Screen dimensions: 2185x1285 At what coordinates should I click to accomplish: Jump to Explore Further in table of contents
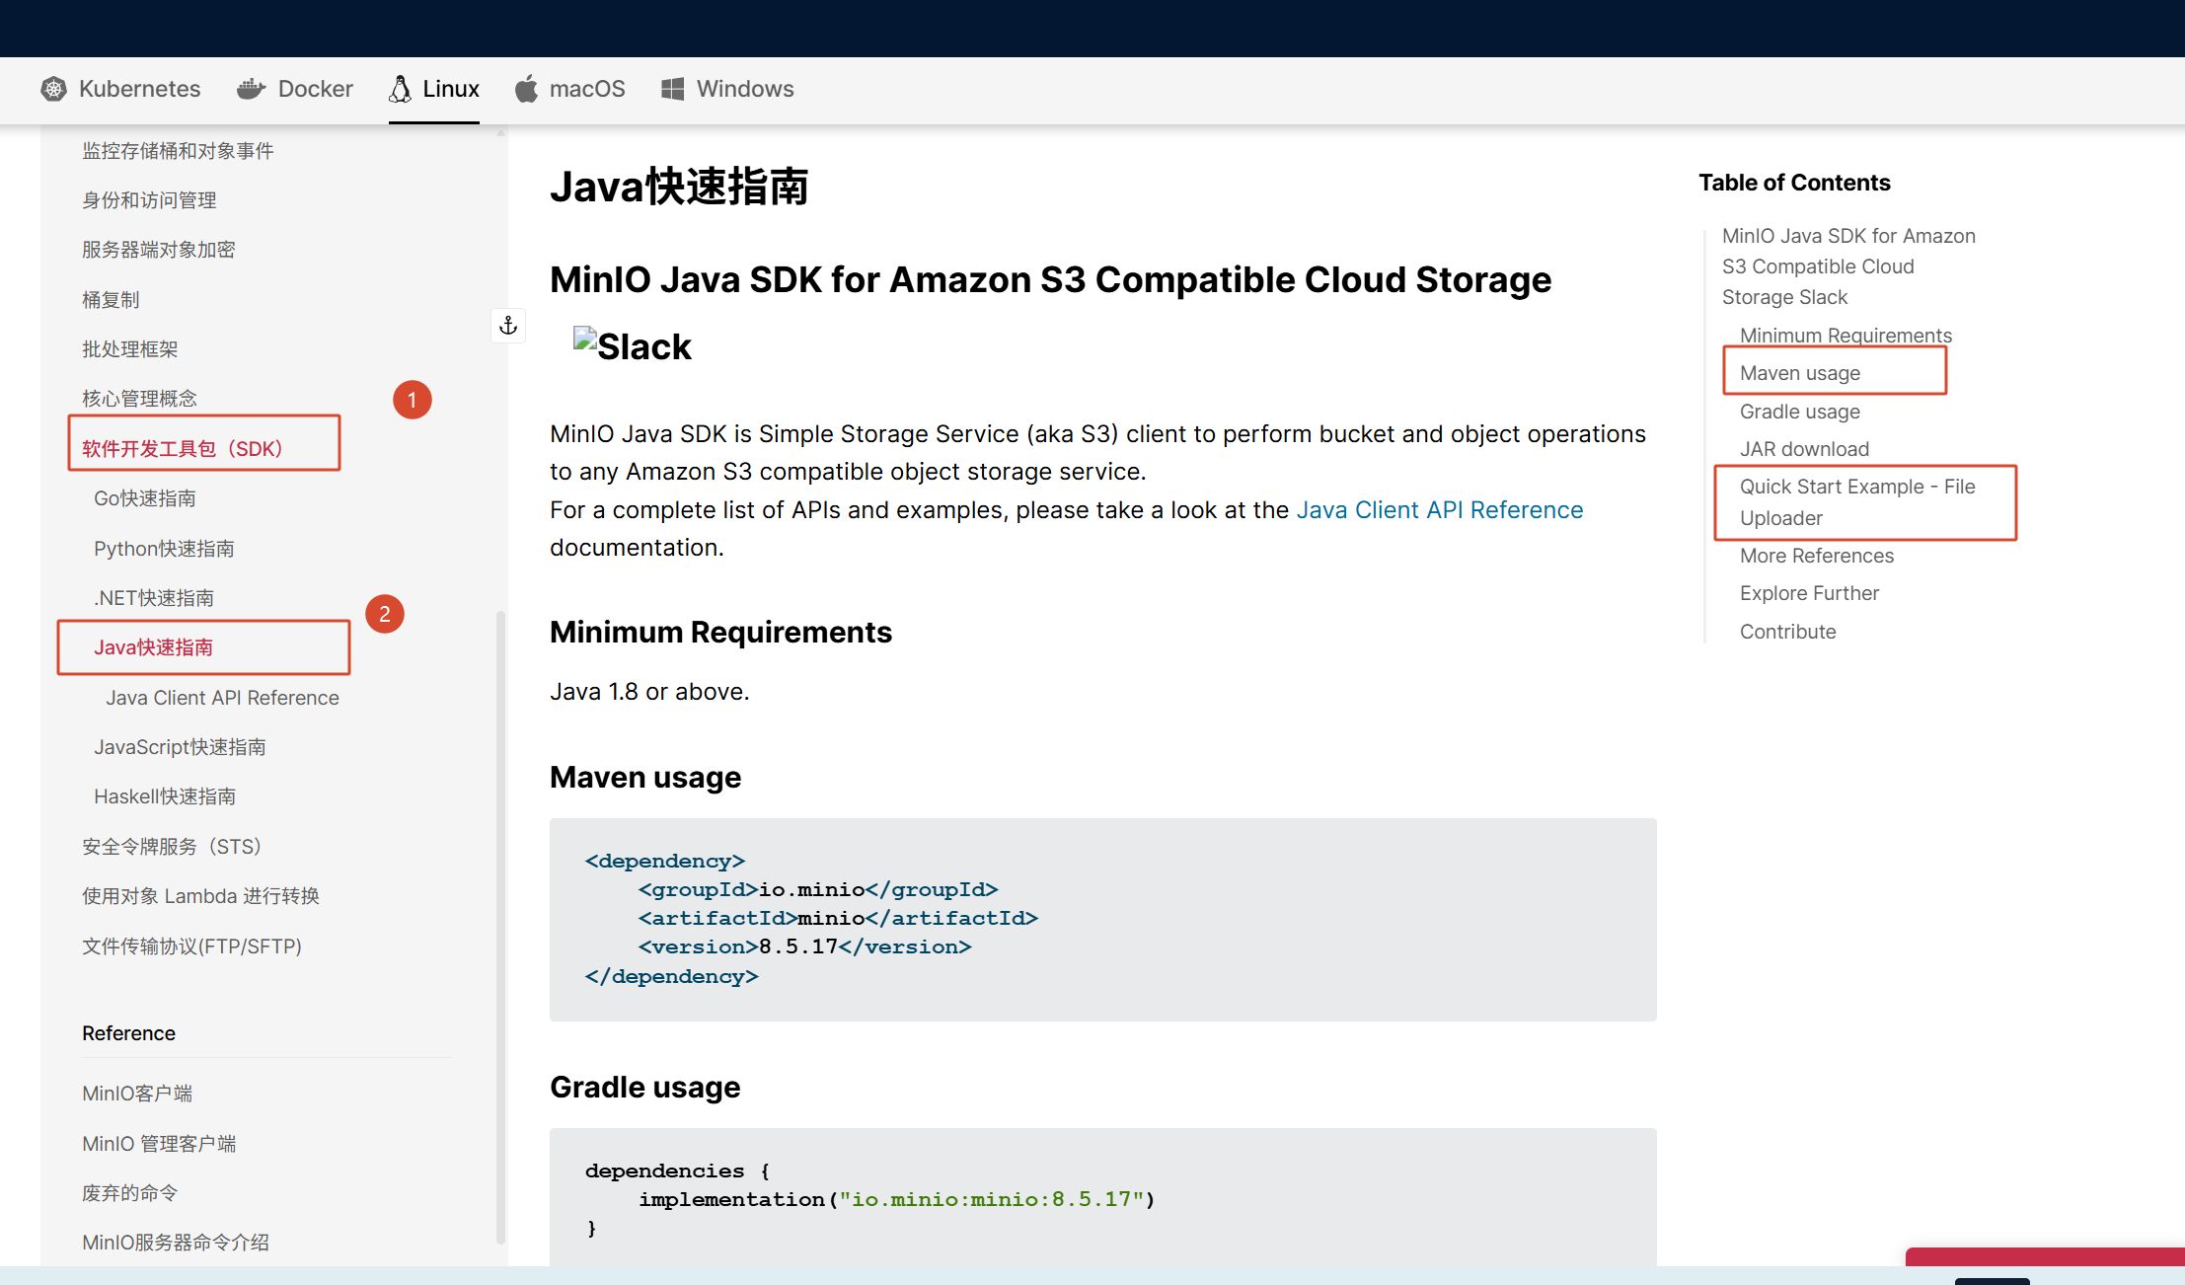click(x=1809, y=593)
